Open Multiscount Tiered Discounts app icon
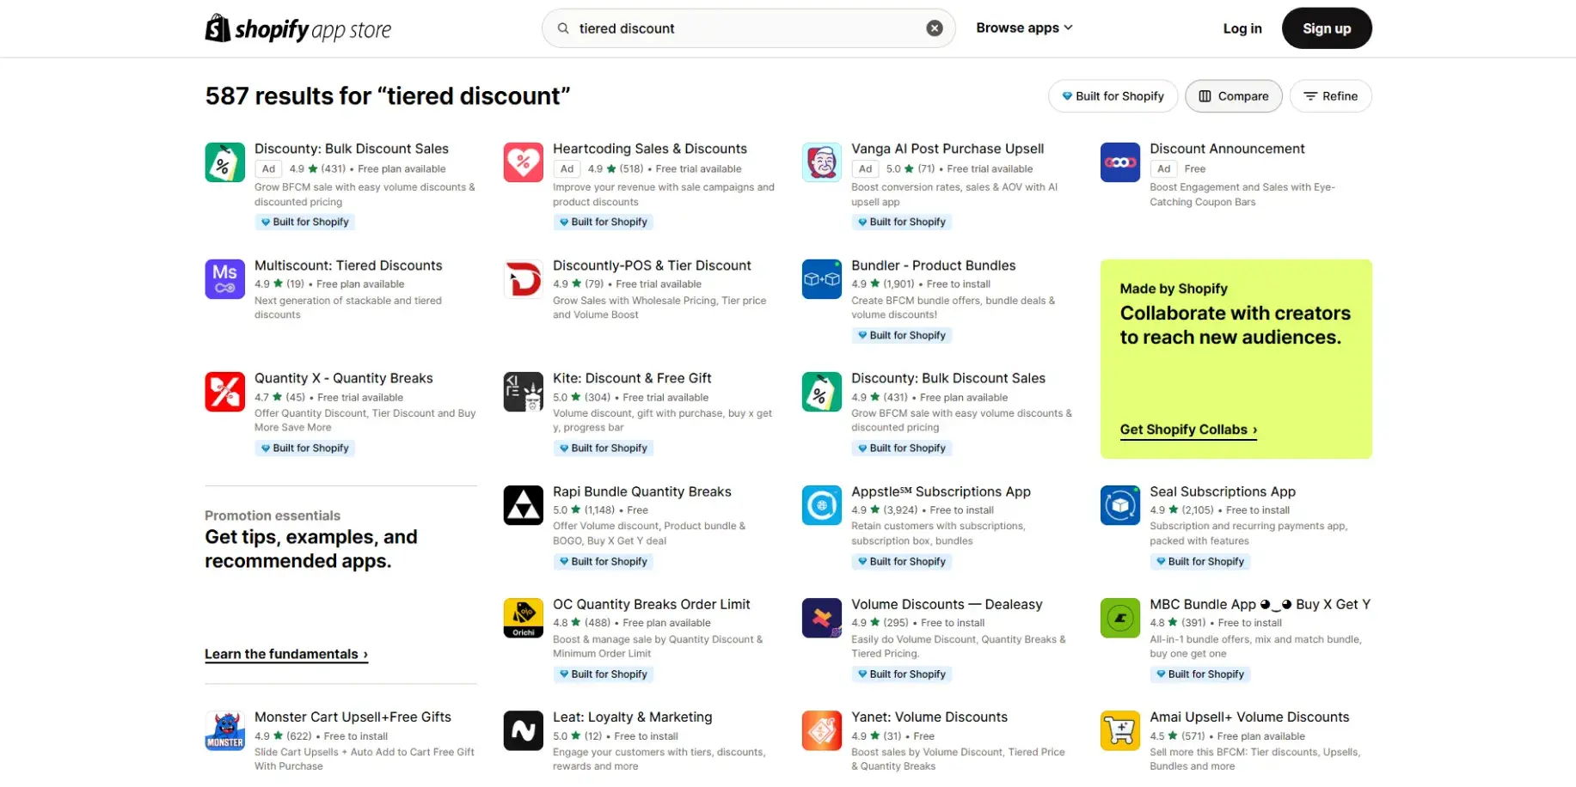The width and height of the screenshot is (1576, 787). pos(224,279)
